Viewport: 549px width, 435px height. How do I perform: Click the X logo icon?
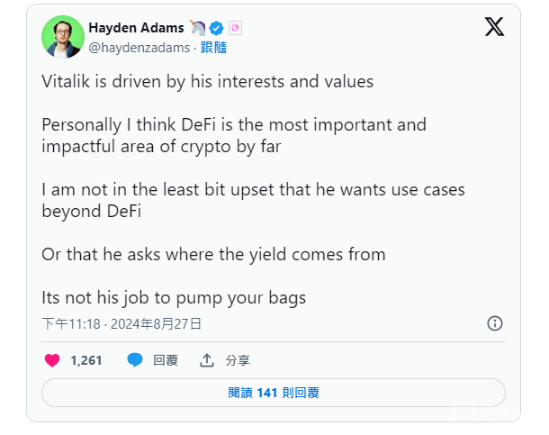pos(494,27)
